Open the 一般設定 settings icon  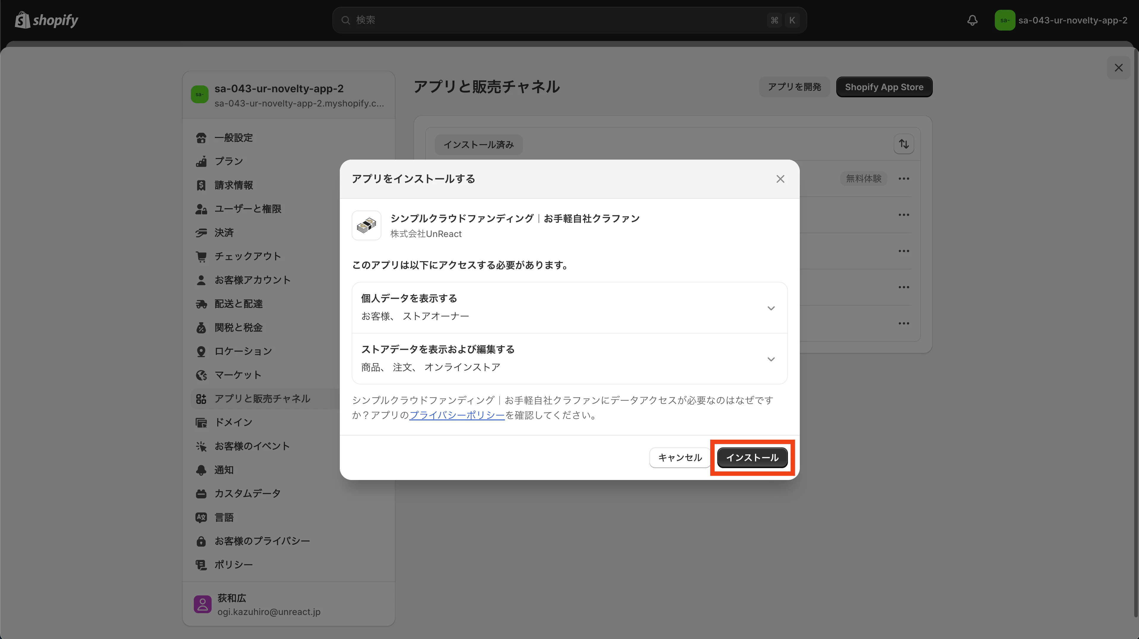tap(201, 137)
